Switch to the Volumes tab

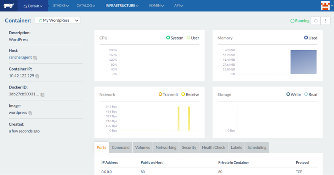tap(143, 148)
